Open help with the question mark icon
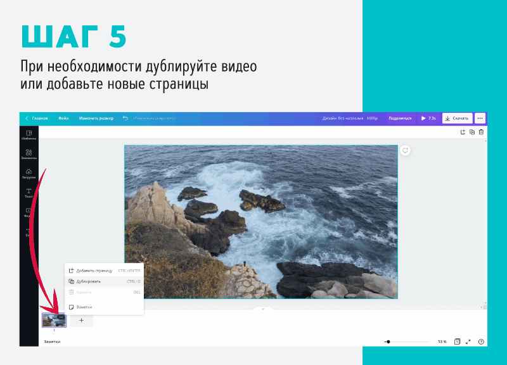This screenshot has height=365, width=507. pos(481,342)
